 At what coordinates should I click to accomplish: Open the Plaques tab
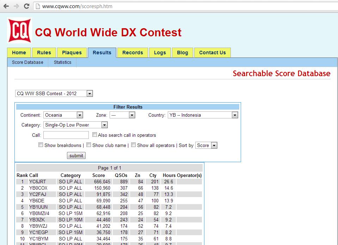(x=72, y=53)
